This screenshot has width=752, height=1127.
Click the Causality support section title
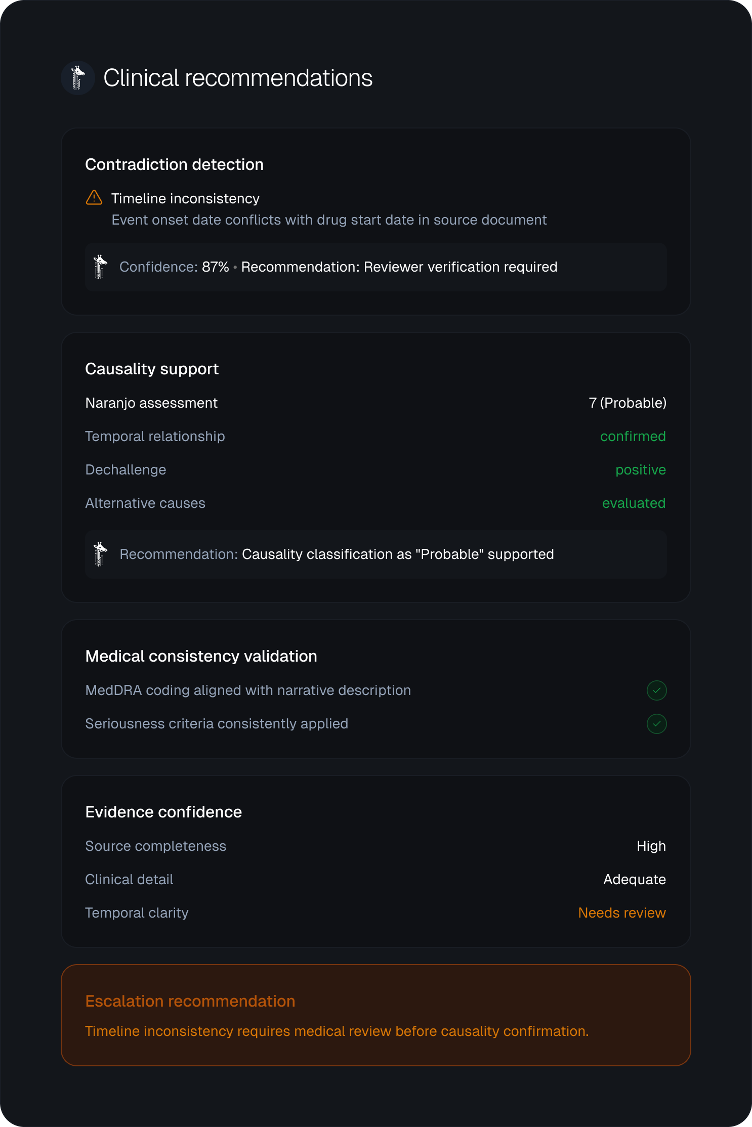pyautogui.click(x=152, y=369)
